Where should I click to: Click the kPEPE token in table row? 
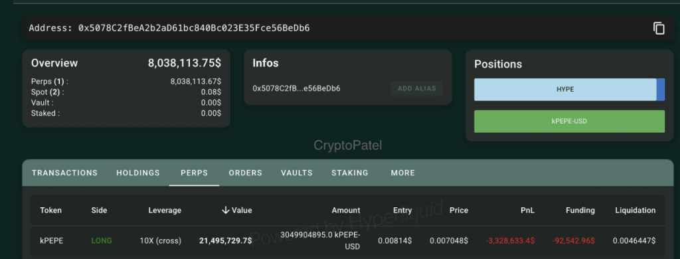tap(52, 240)
